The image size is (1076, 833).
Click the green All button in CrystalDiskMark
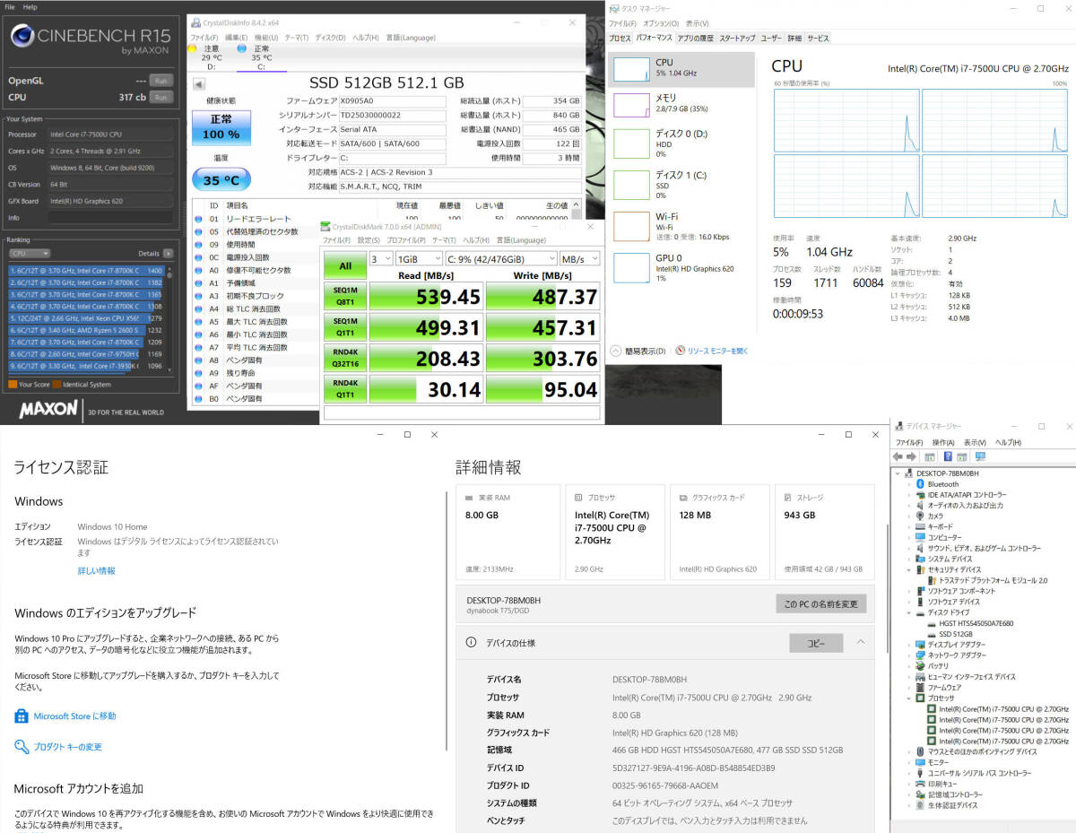344,265
